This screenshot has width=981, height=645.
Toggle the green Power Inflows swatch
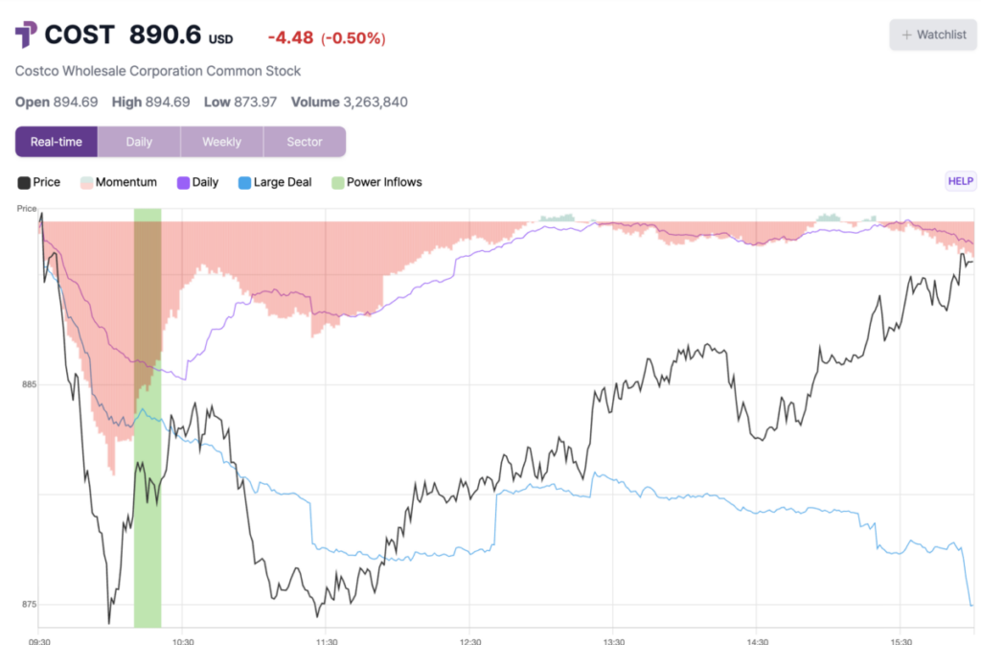(x=337, y=182)
